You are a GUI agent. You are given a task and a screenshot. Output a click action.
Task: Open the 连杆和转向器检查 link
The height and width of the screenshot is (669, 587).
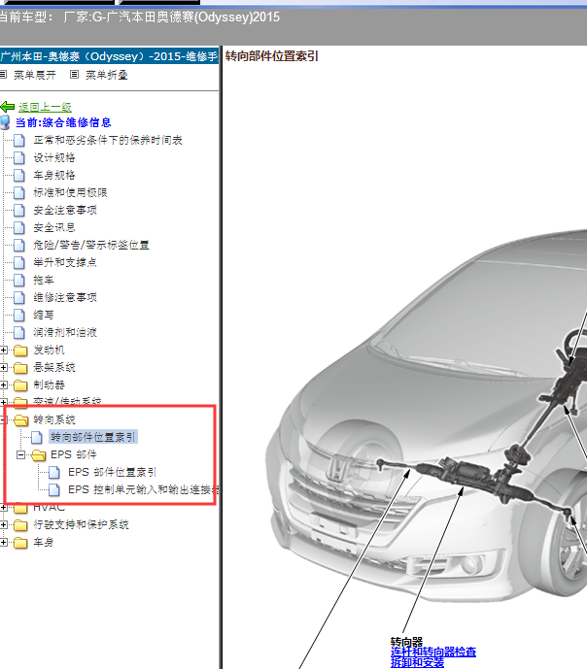tap(433, 652)
